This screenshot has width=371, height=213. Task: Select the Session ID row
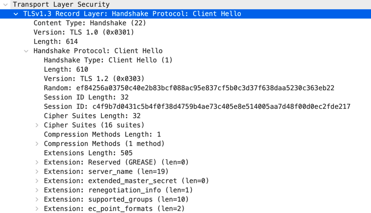point(185,106)
